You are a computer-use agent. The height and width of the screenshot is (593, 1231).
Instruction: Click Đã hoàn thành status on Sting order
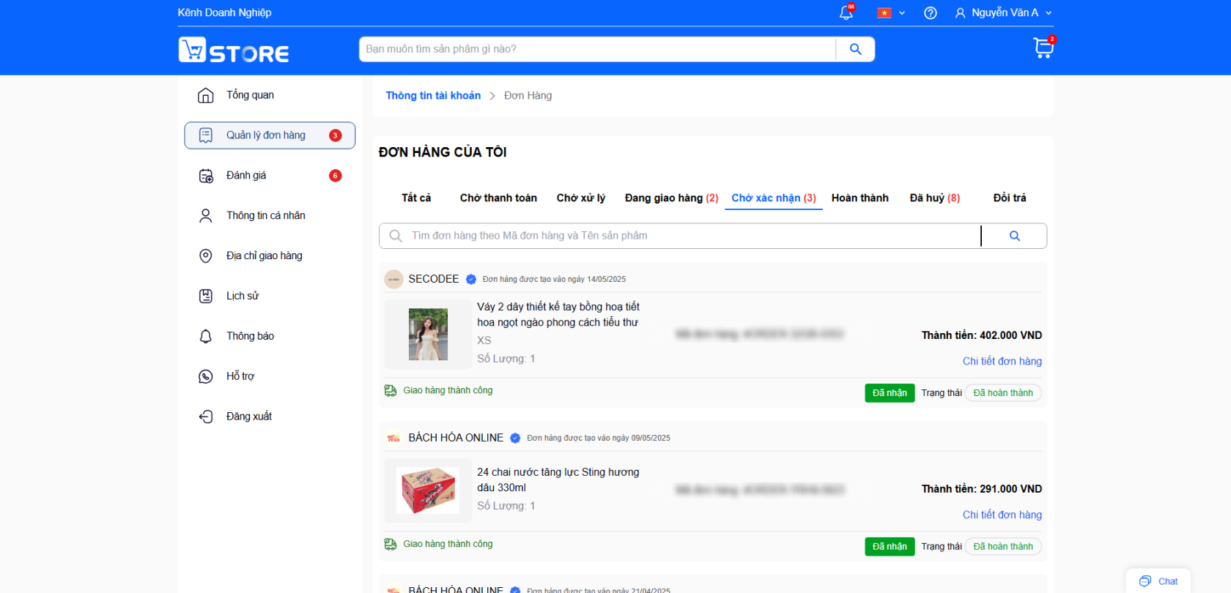click(1003, 547)
